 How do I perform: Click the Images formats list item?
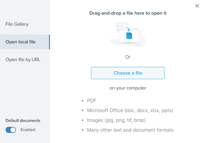coord(116,120)
